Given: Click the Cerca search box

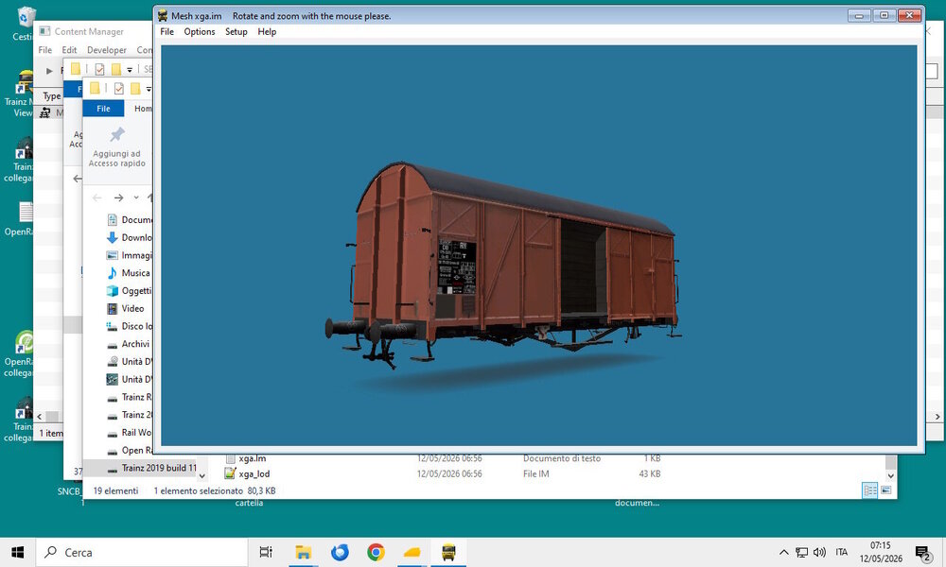Looking at the screenshot, I should click(142, 552).
